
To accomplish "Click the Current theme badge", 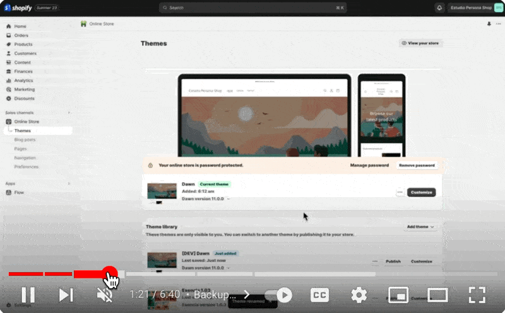I will pyautogui.click(x=214, y=184).
